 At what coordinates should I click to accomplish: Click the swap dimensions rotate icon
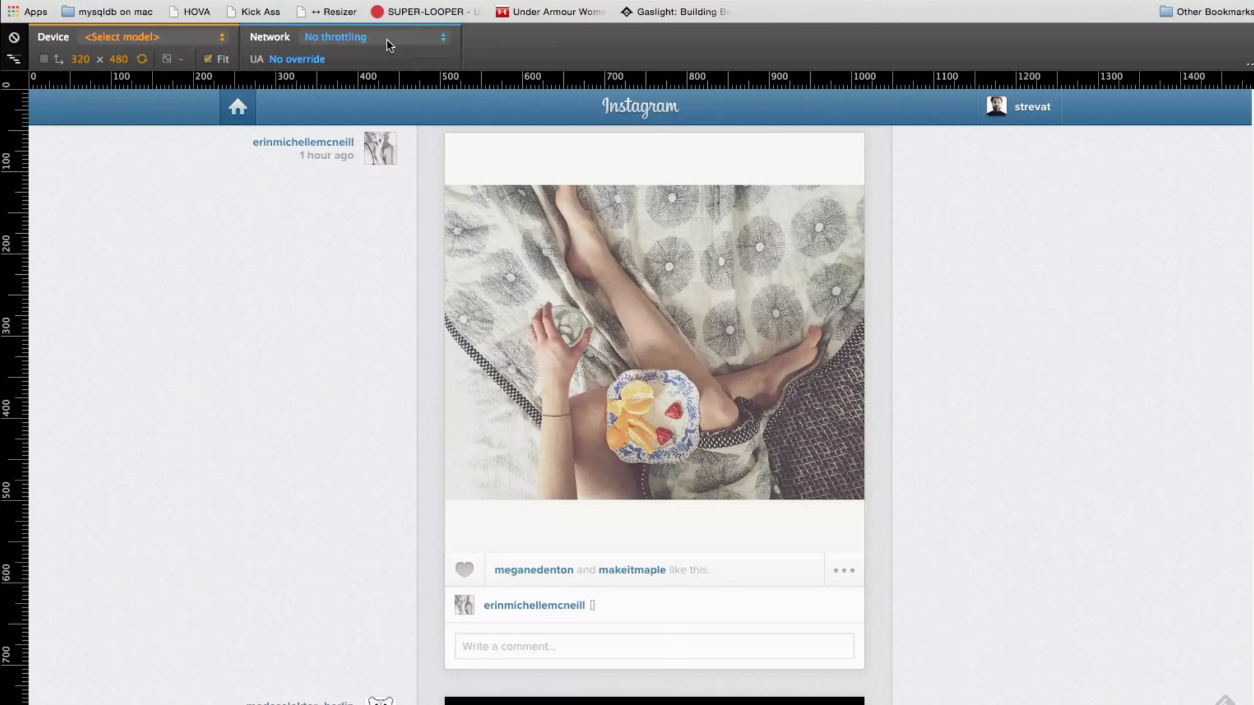[x=142, y=59]
